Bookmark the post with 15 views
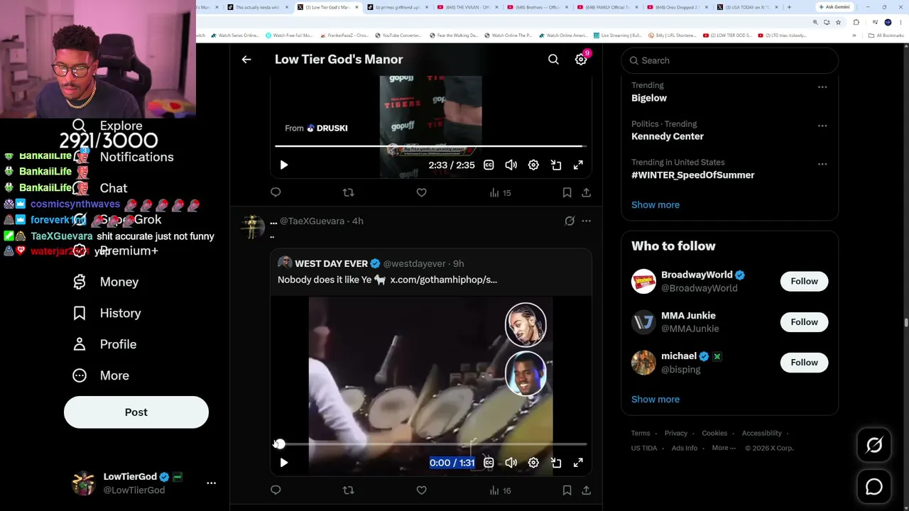 567,192
